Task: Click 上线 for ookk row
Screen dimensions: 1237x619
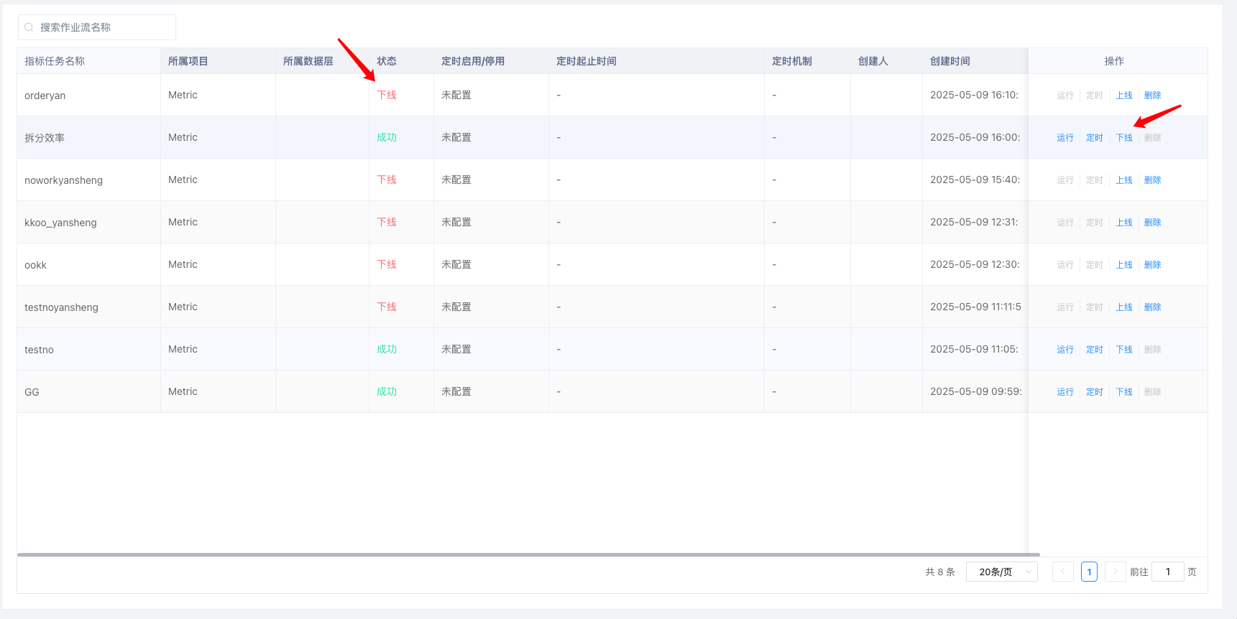Action: coord(1124,265)
